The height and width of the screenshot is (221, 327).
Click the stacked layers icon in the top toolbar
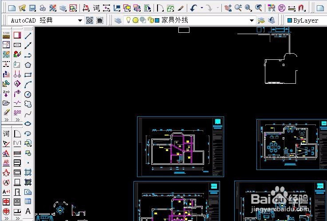pos(63,8)
